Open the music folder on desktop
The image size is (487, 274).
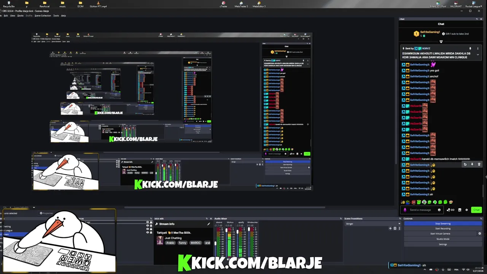pyautogui.click(x=62, y=4)
